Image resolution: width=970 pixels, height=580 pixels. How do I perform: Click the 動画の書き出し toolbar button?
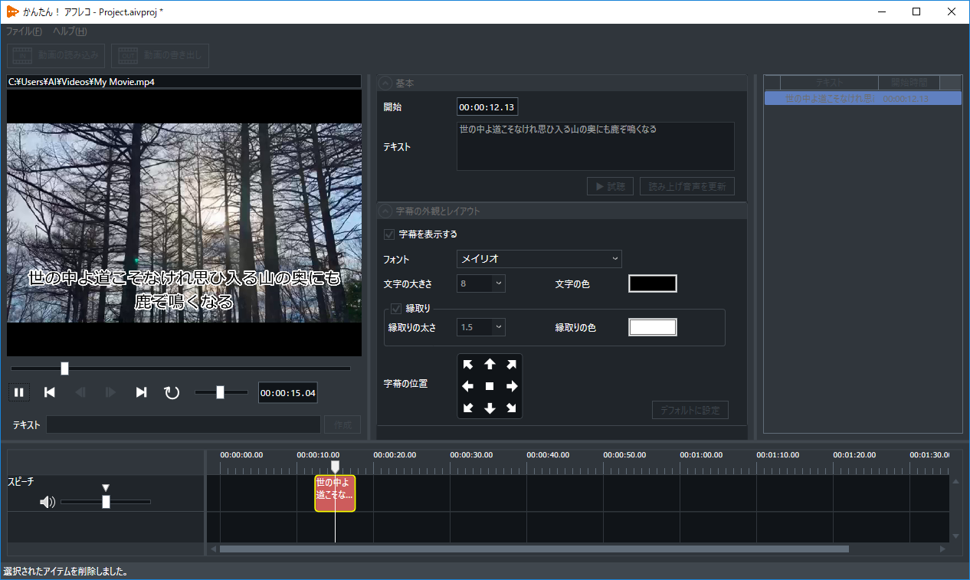tap(160, 55)
